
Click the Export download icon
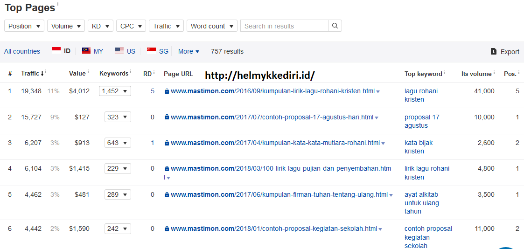click(494, 51)
